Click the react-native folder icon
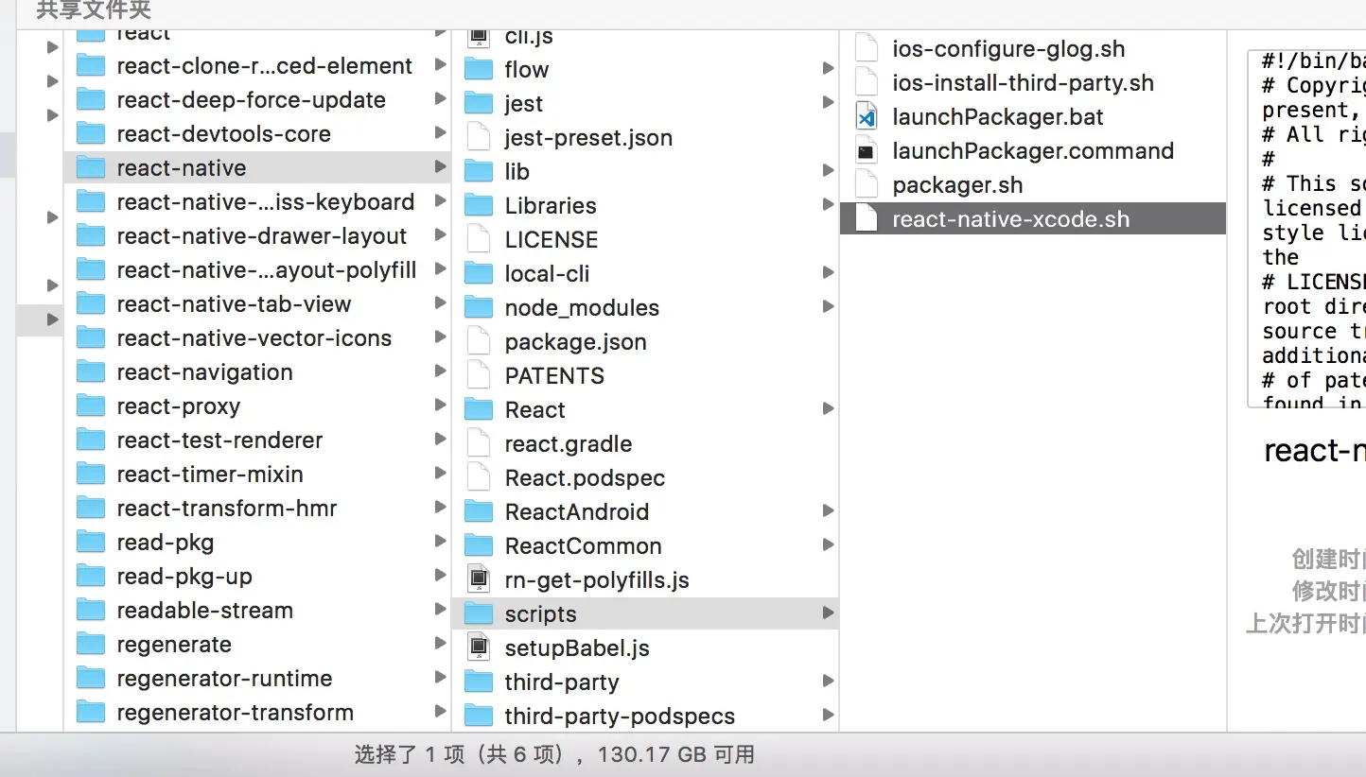Viewport: 1366px width, 777px height. [91, 168]
